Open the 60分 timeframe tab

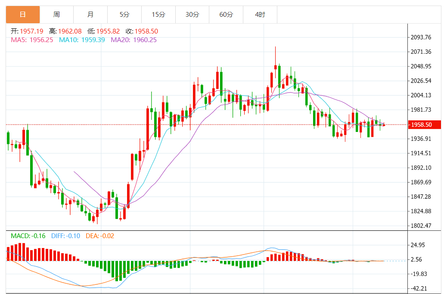pyautogui.click(x=226, y=15)
